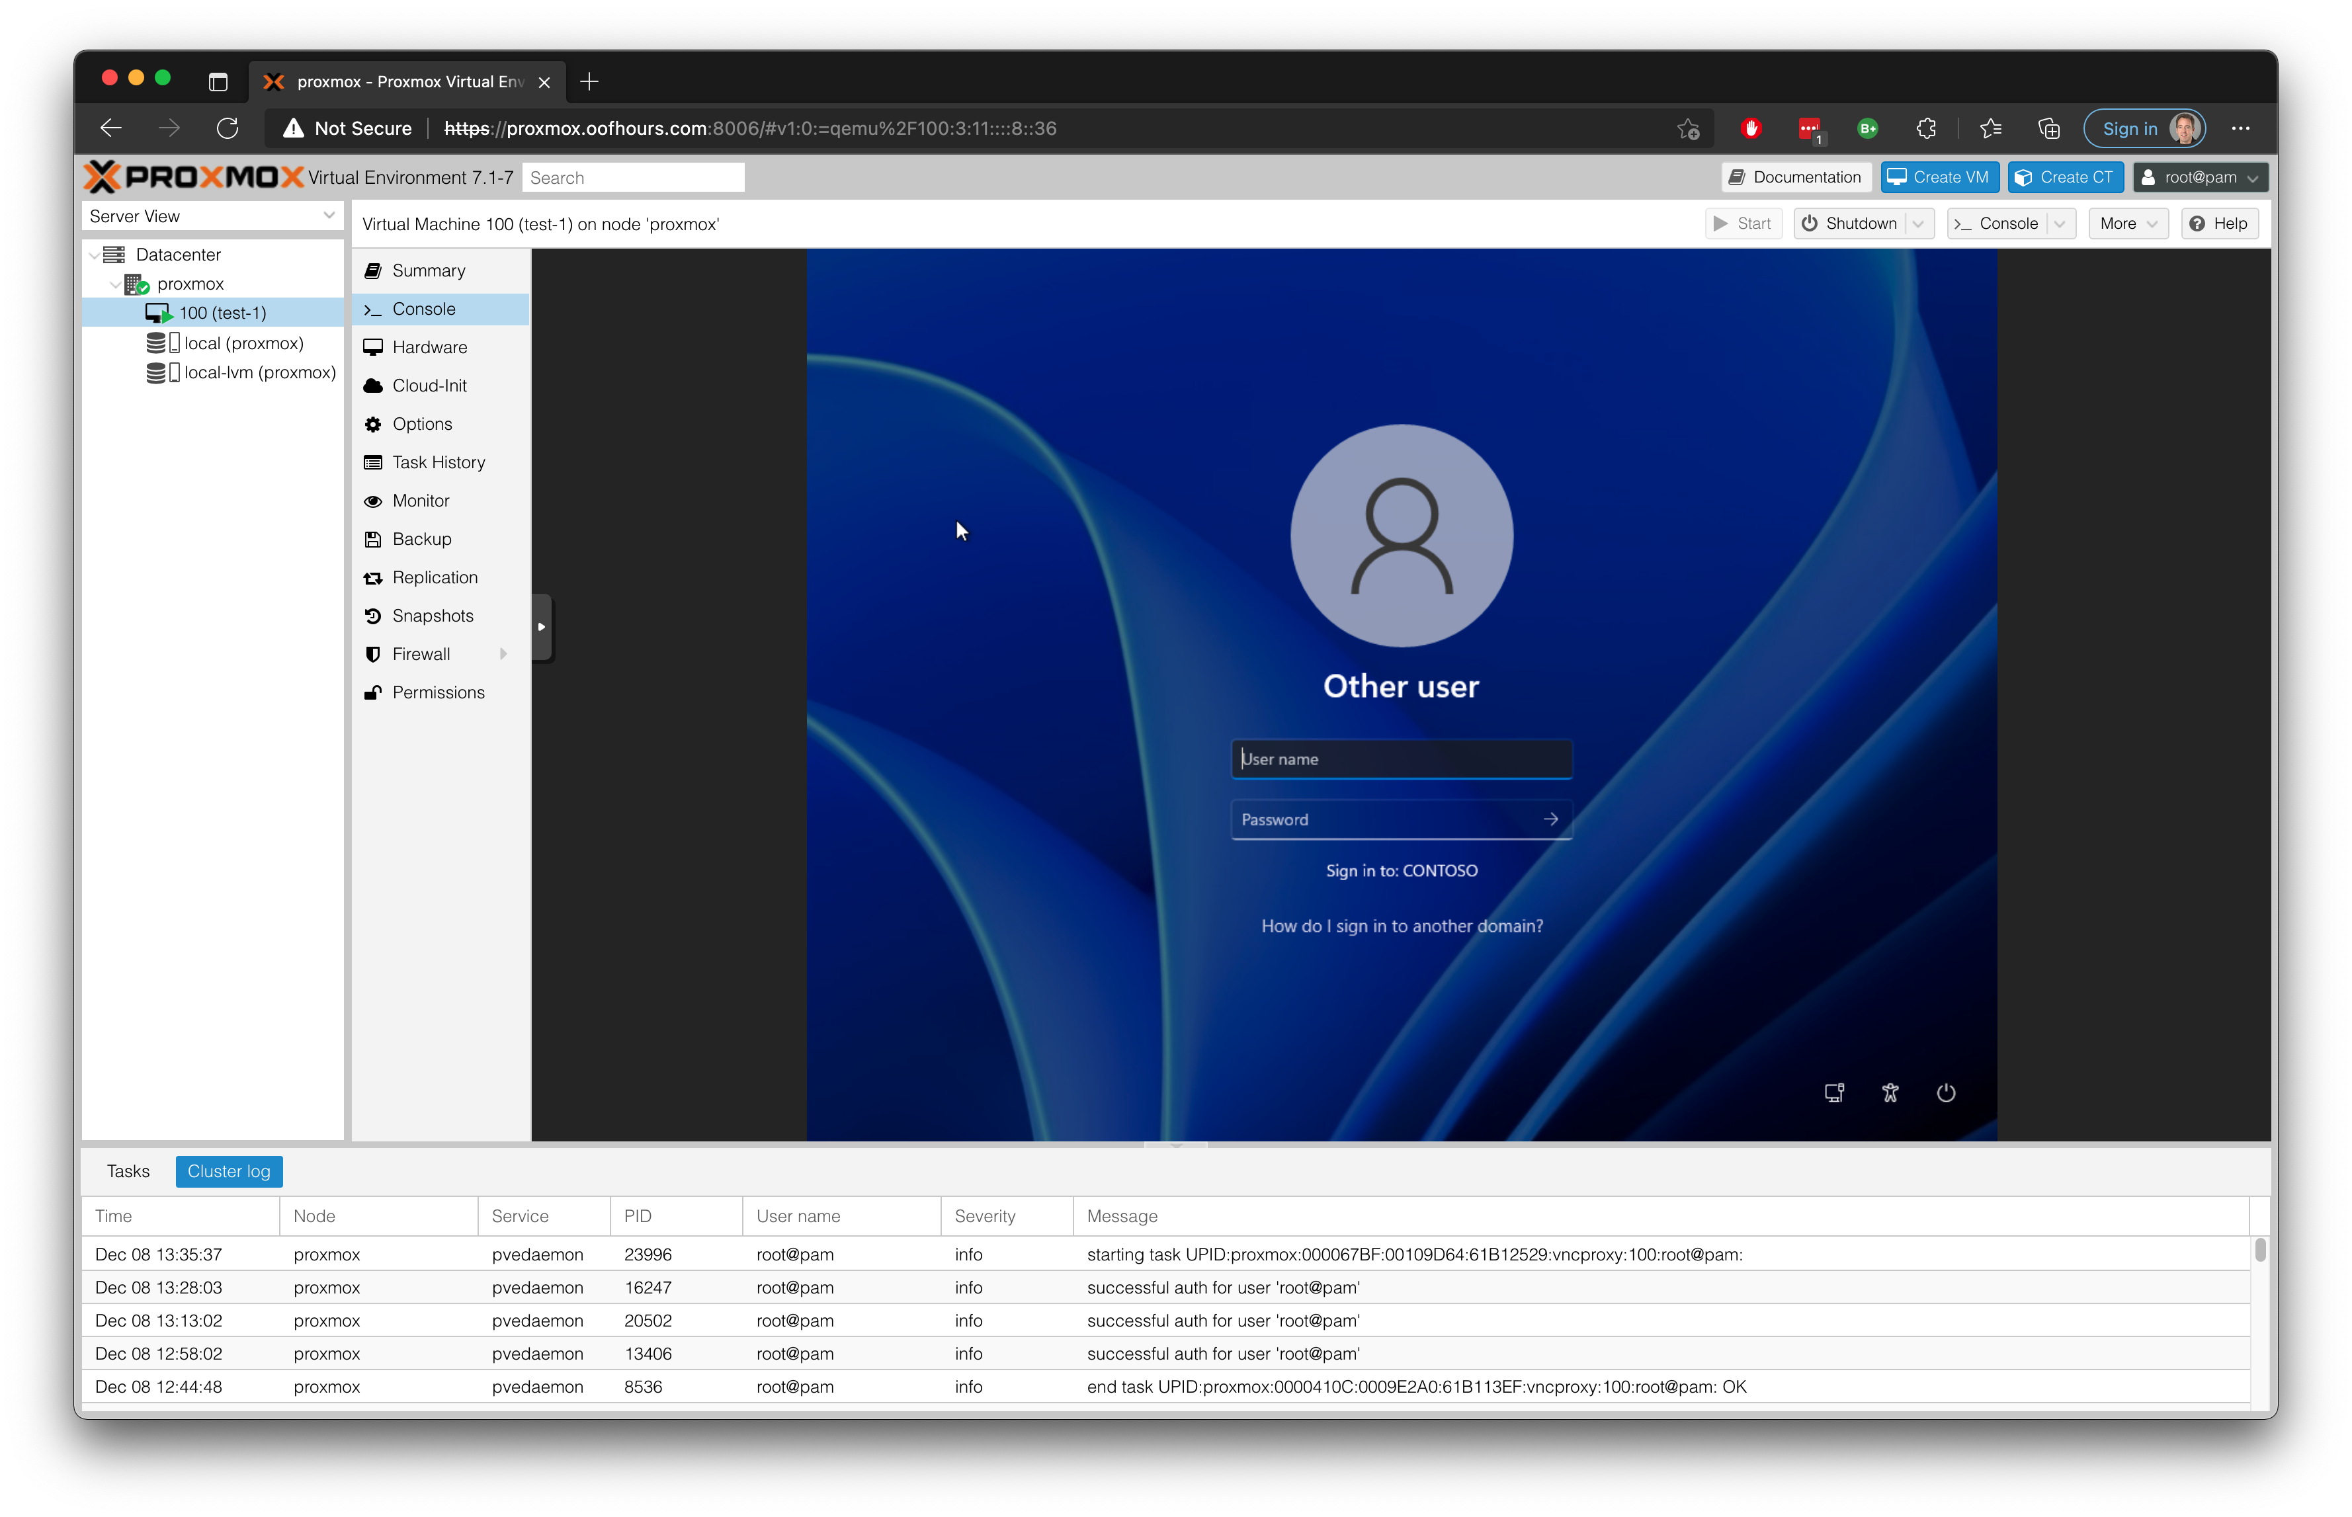Image resolution: width=2352 pixels, height=1517 pixels.
Task: Click the Create CT button
Action: pyautogui.click(x=2065, y=177)
